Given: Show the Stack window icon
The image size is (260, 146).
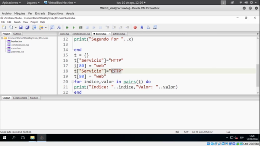Looking at the screenshot, I should pos(148,28).
